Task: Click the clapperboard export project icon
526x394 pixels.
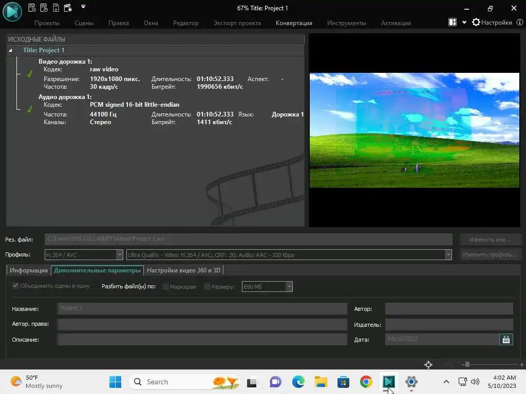Action: click(x=68, y=8)
